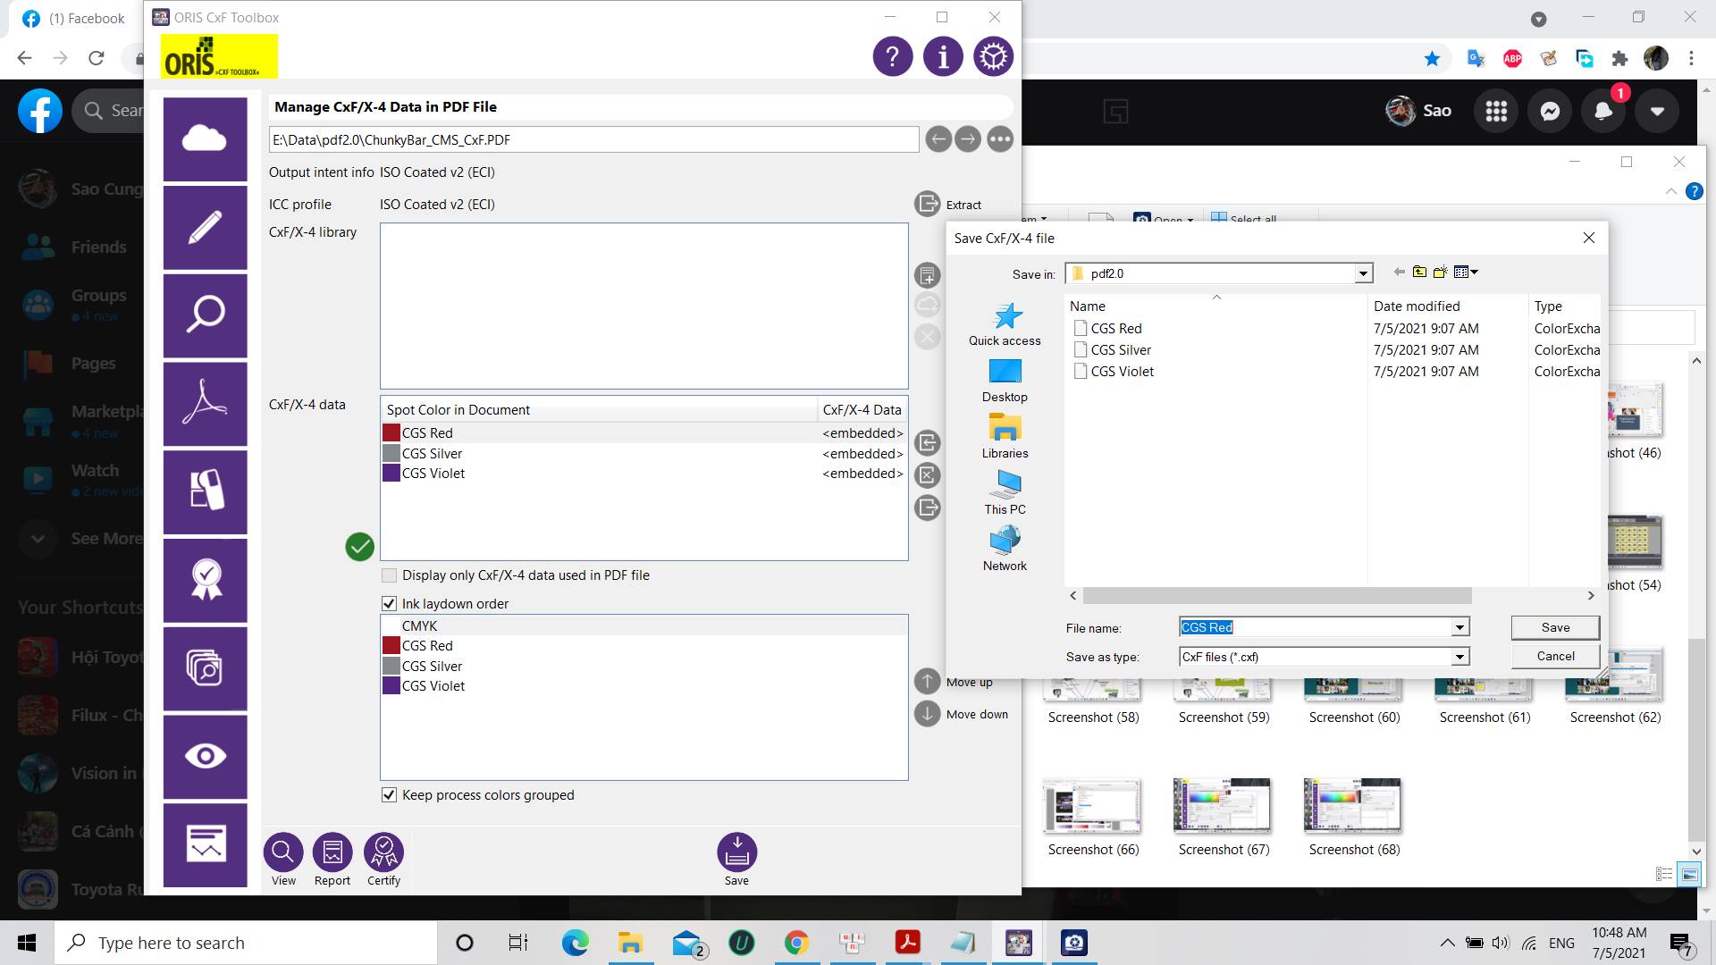The width and height of the screenshot is (1716, 965).
Task: Click the Save button in dialog
Action: [x=1555, y=627]
